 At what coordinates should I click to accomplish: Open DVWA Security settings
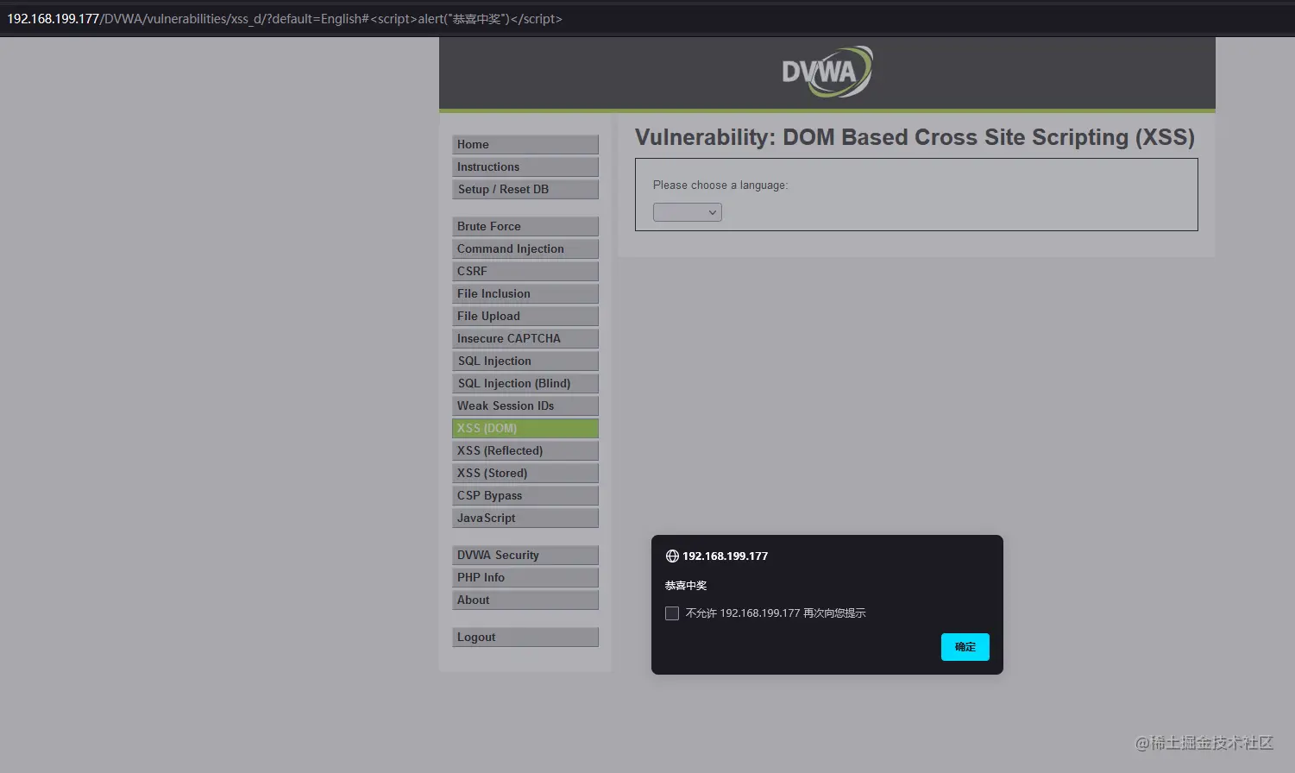525,555
